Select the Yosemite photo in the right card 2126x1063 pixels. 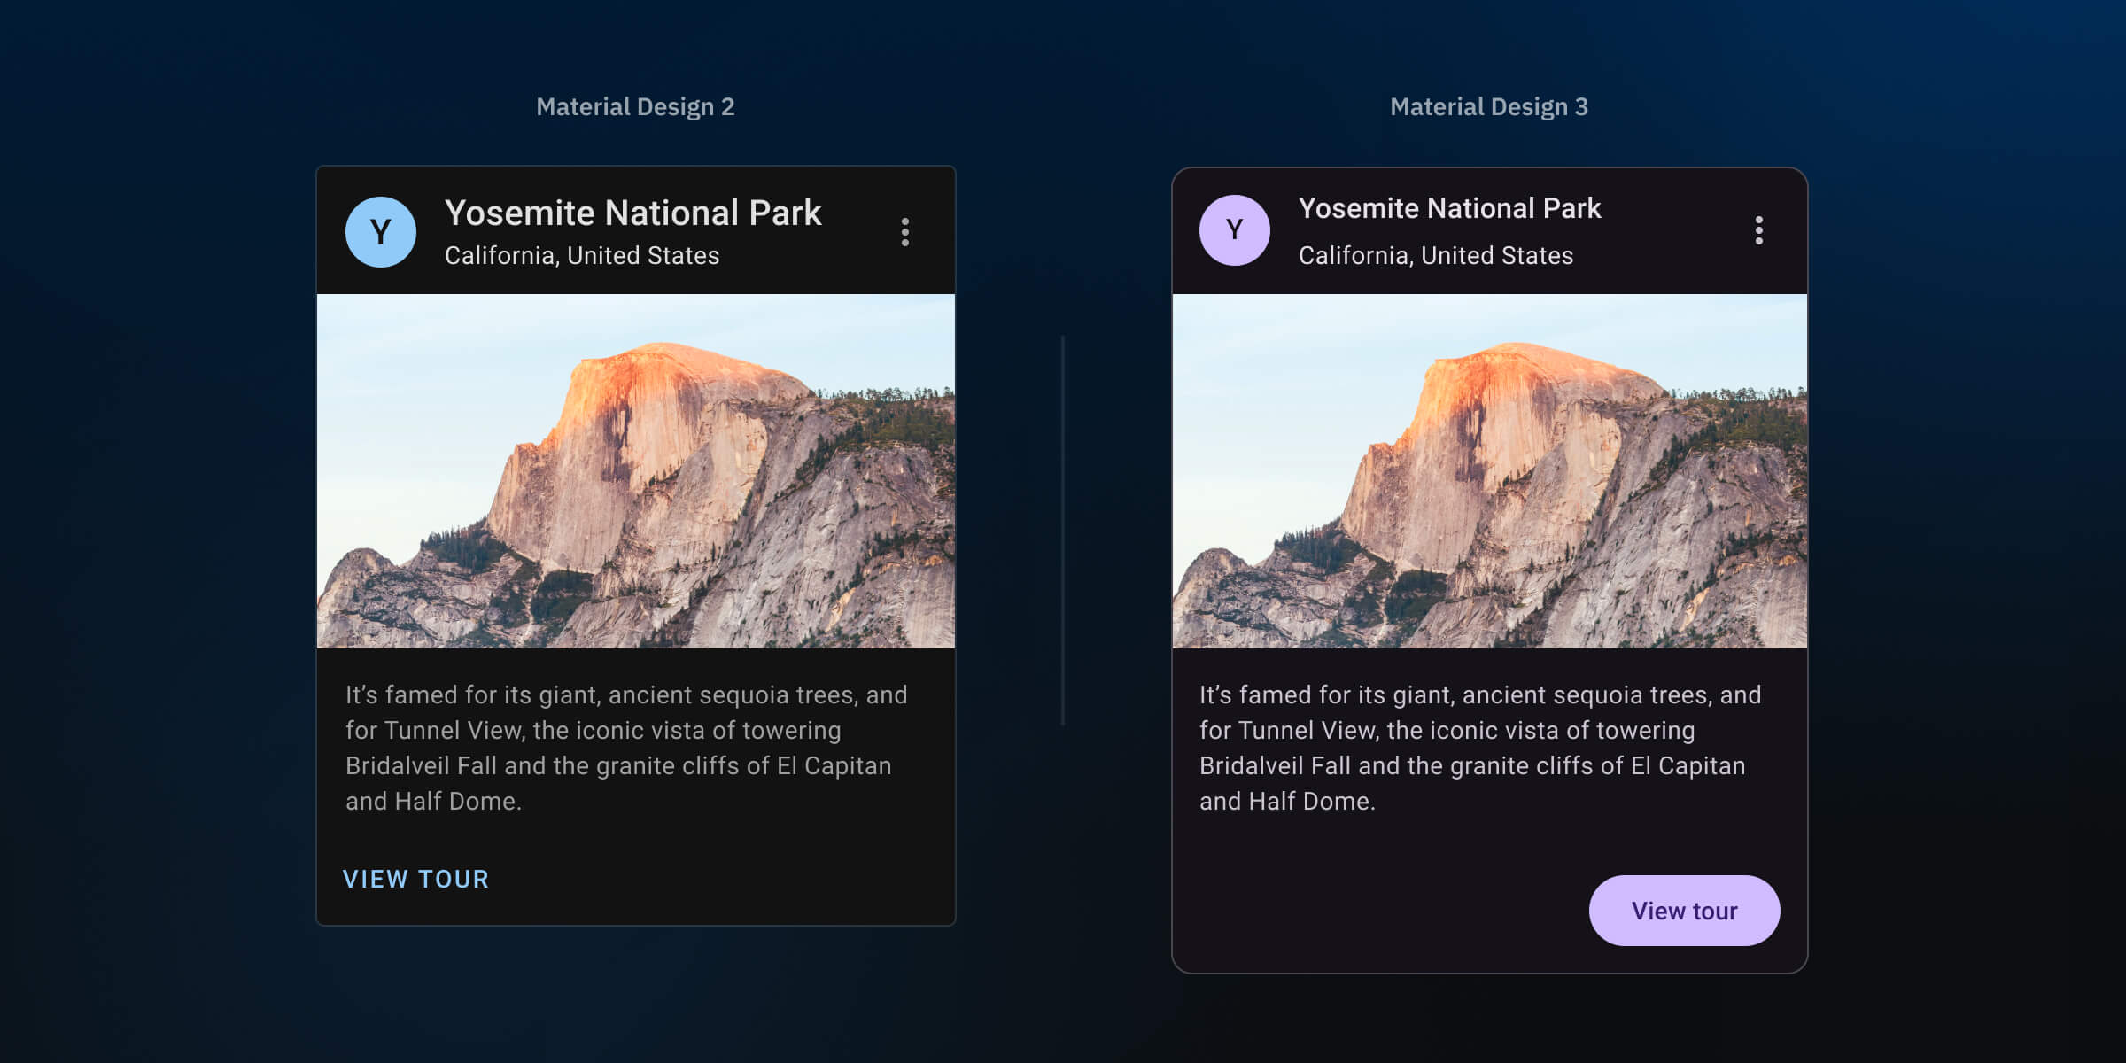pos(1490,469)
